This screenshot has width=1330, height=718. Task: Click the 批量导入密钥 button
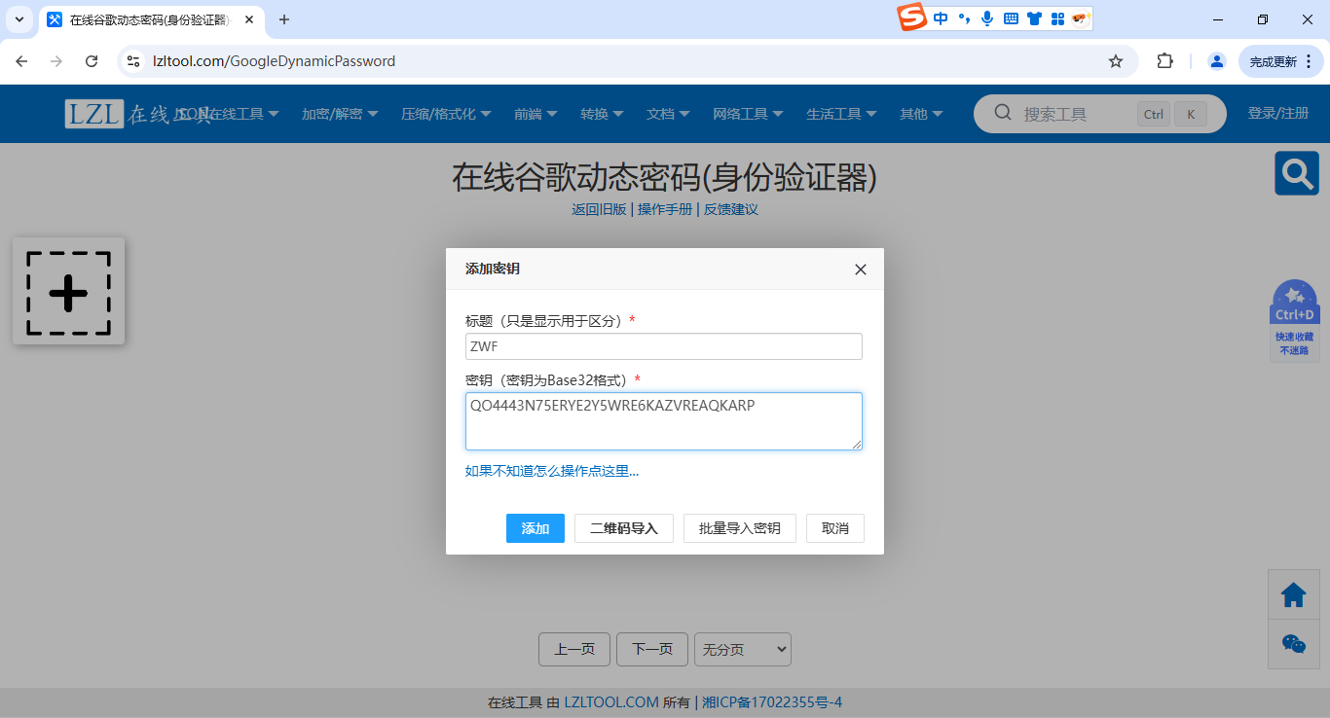point(740,528)
